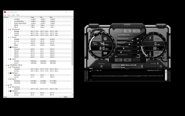Click the Core Clock slider handle

(124, 48)
